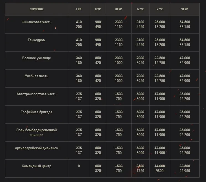
Task: Select the Командный центр row label
Action: (37, 166)
